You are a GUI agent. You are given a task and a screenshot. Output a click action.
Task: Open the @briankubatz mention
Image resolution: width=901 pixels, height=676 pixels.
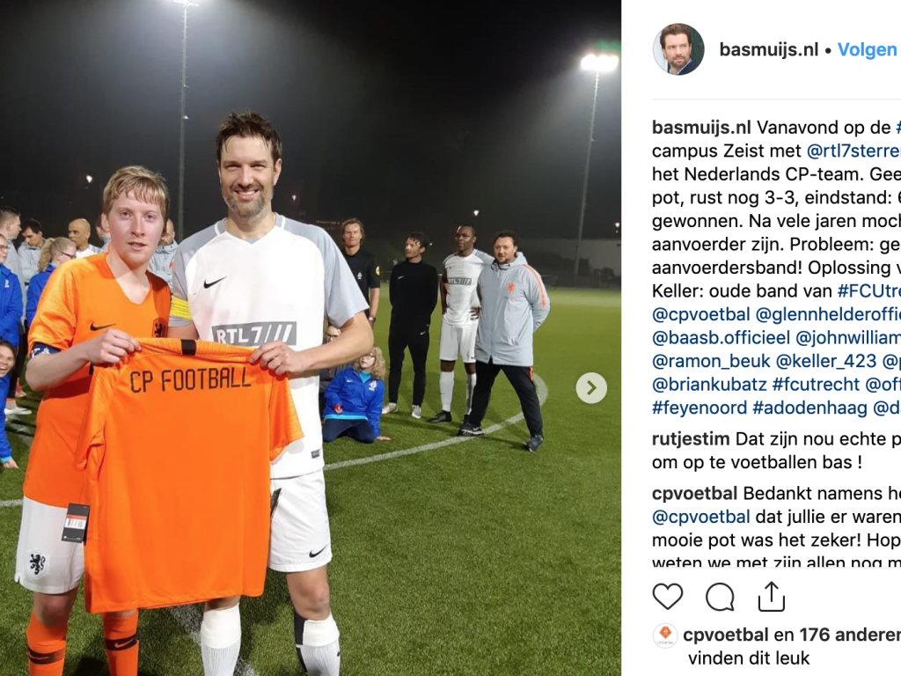click(709, 384)
